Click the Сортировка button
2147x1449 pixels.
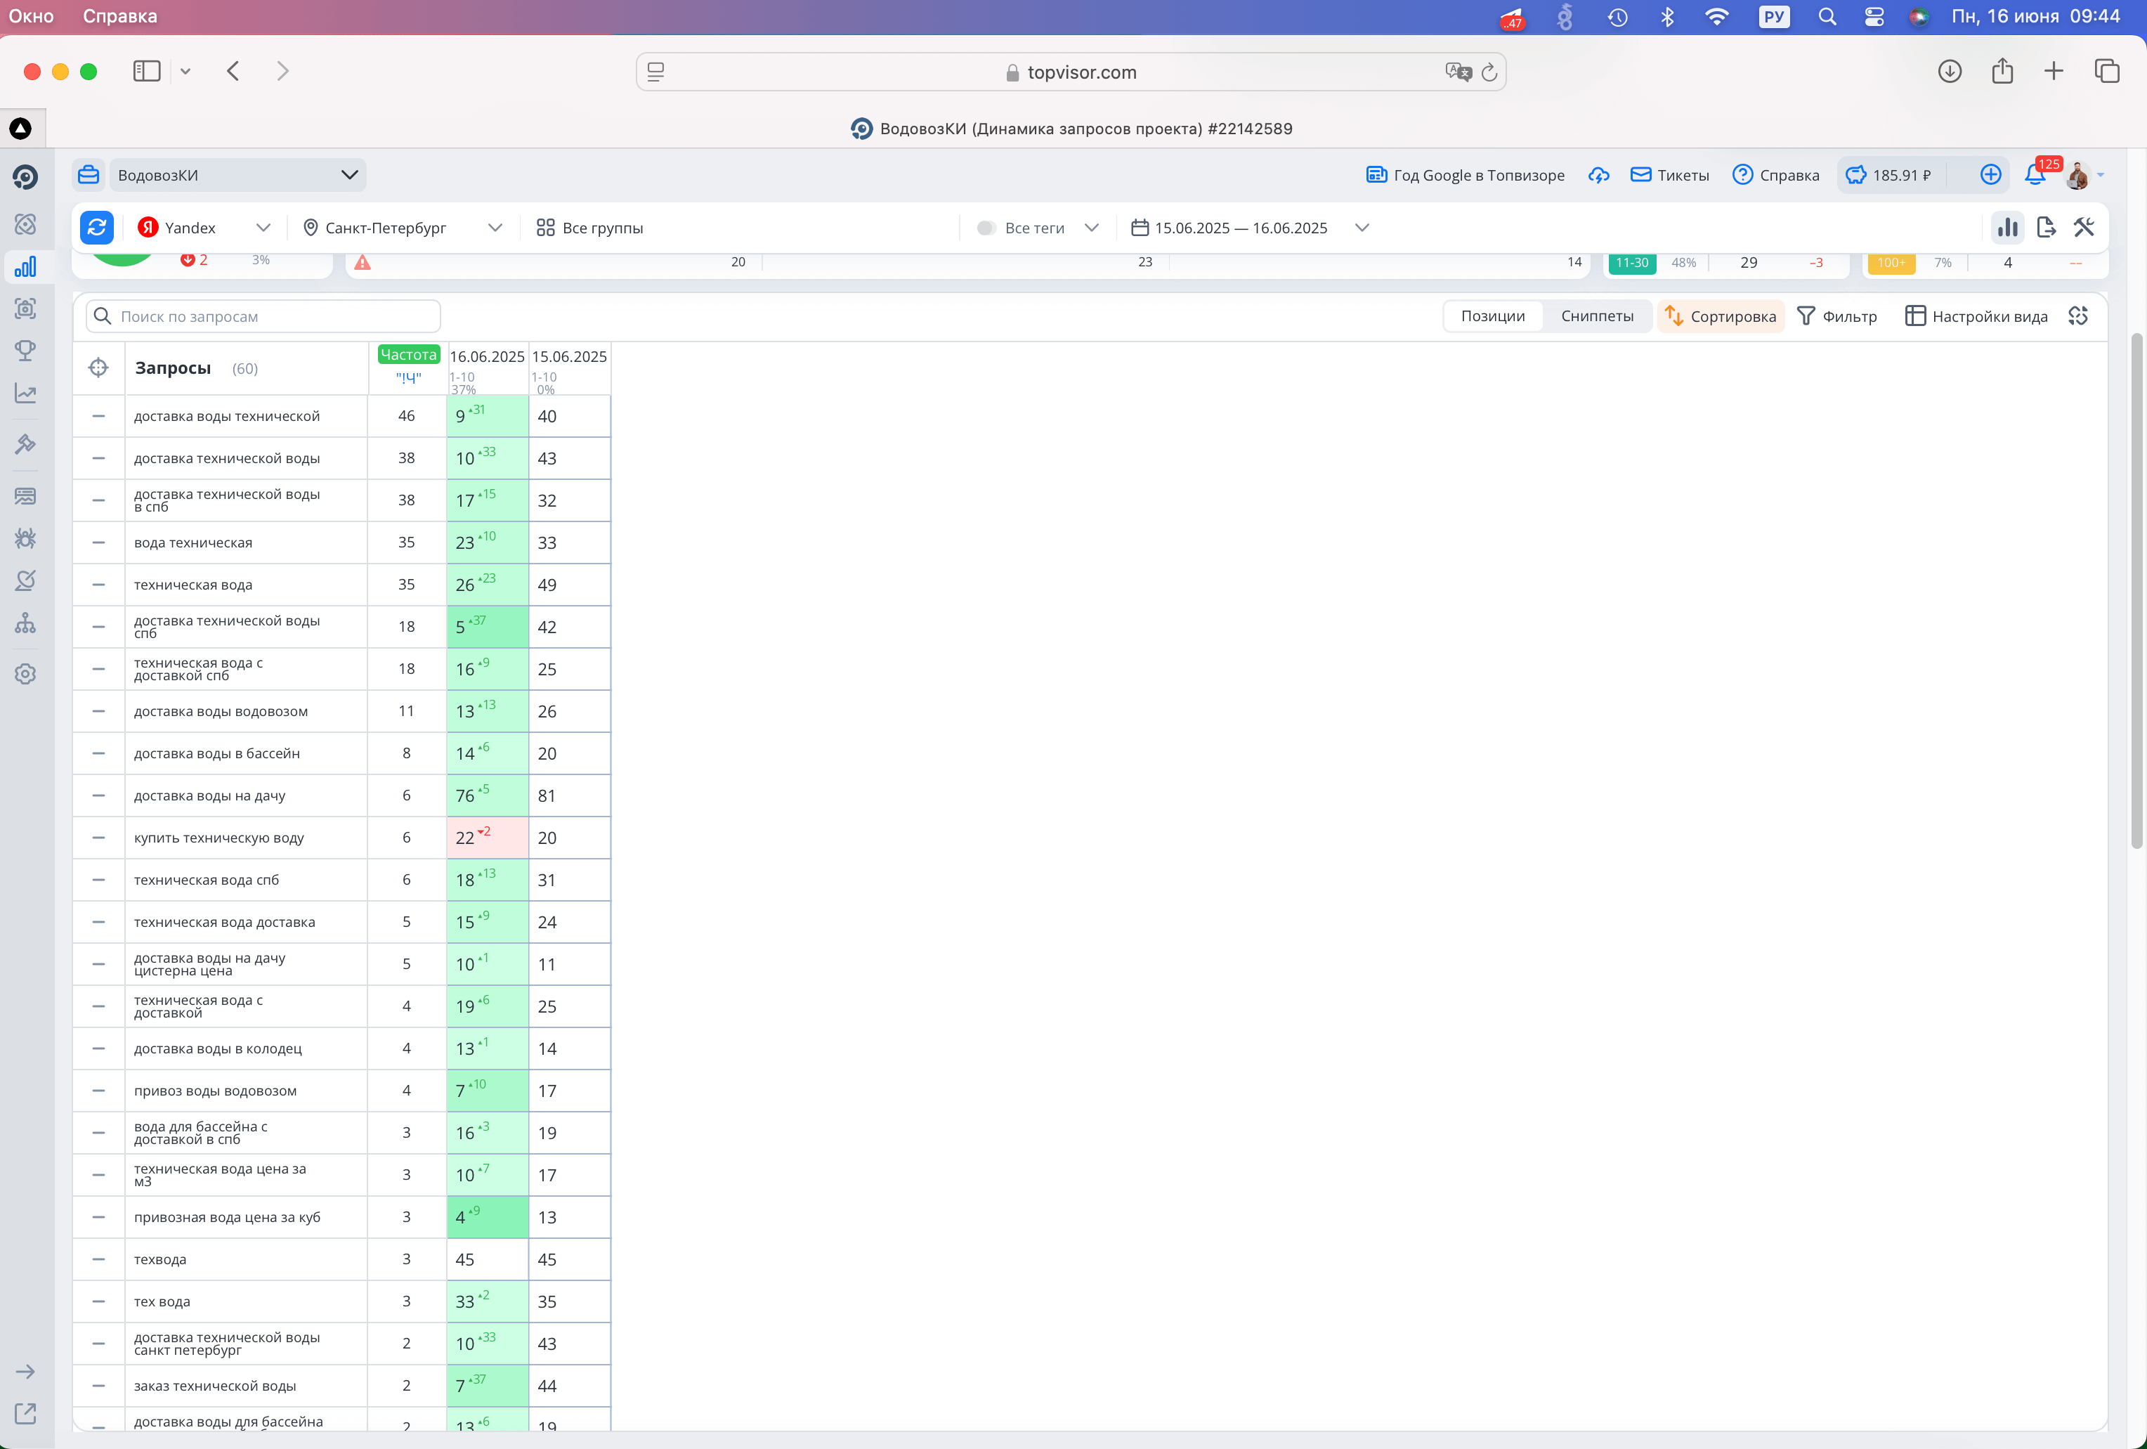(1720, 316)
